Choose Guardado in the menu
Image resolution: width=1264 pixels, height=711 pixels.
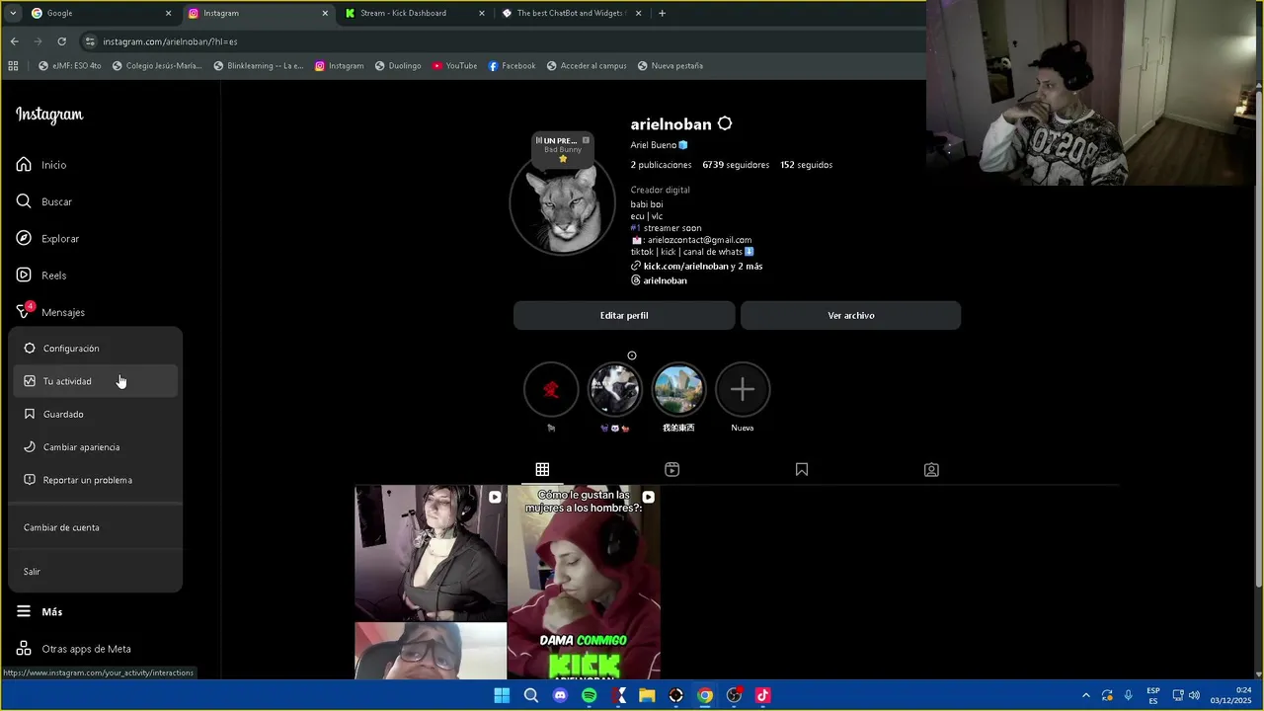(x=96, y=414)
